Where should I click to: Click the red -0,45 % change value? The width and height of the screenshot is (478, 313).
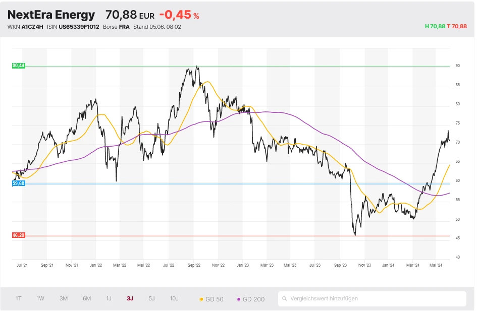click(x=179, y=16)
